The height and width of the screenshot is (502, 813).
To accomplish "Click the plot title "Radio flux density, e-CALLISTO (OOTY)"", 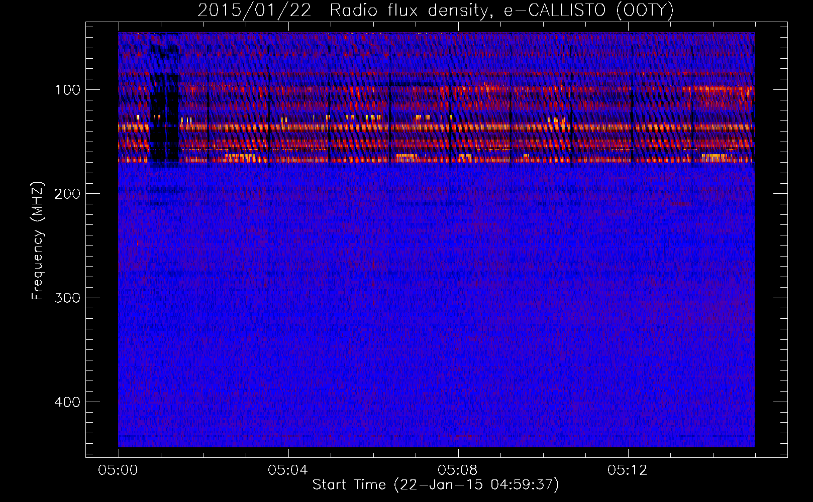I will [501, 11].
